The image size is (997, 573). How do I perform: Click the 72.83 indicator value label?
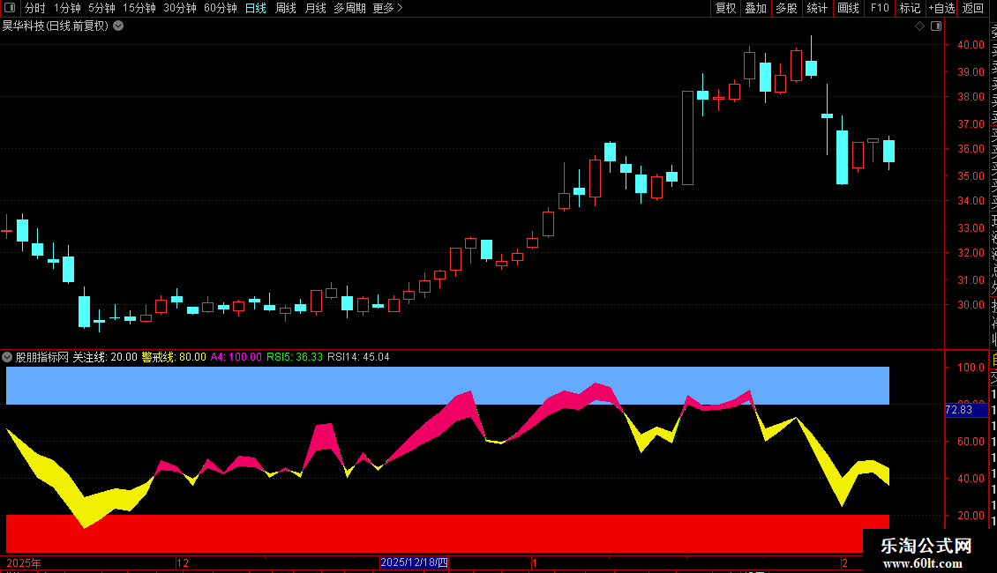[964, 410]
